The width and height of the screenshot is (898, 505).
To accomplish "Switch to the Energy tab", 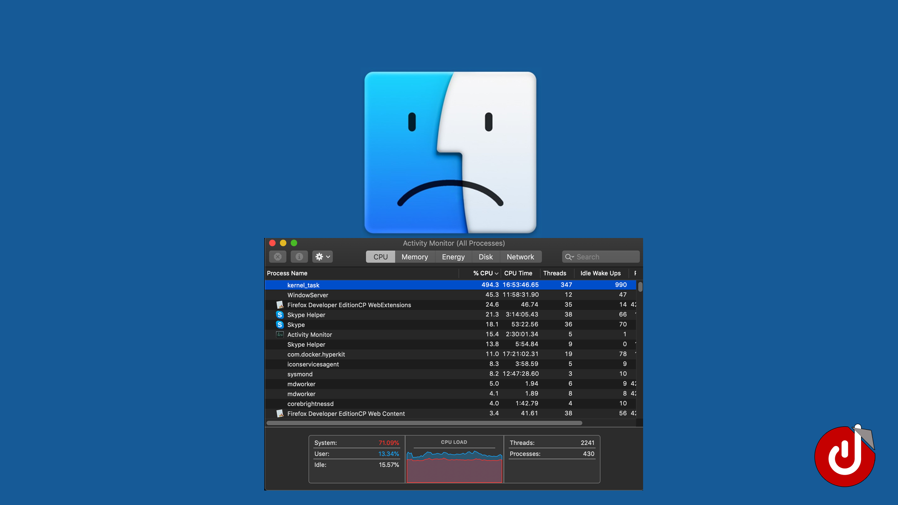I will coord(453,257).
